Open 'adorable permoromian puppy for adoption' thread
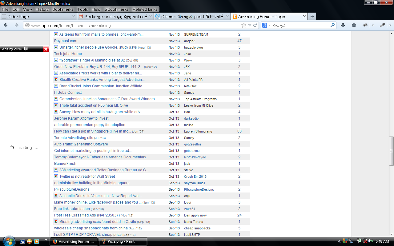The width and height of the screenshot is (394, 246). 90,125
